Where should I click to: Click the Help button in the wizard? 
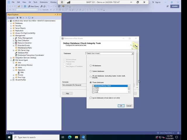click(x=67, y=93)
